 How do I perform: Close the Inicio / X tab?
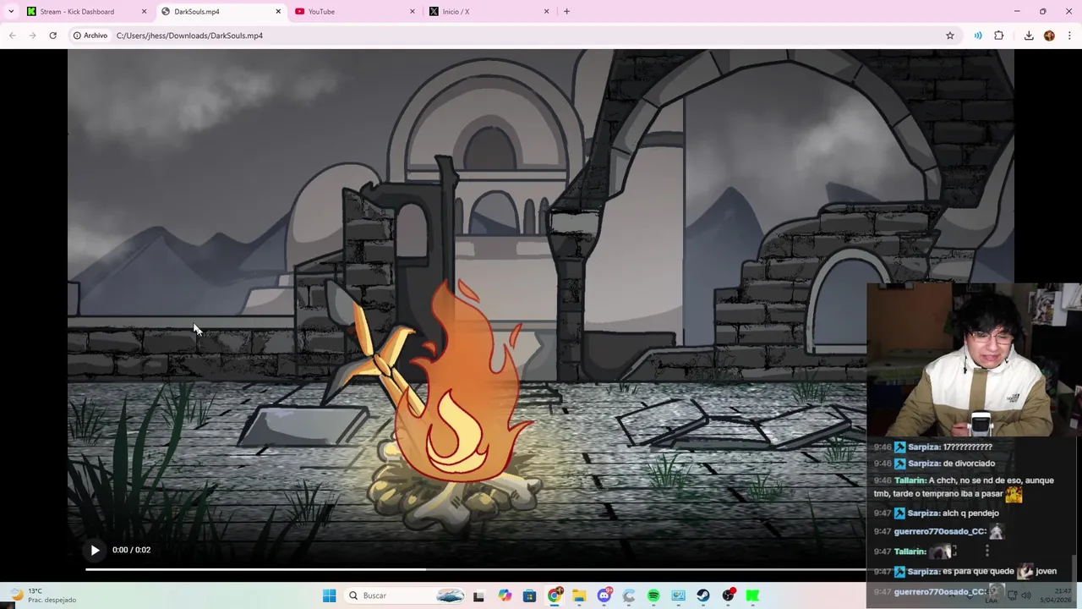click(546, 12)
